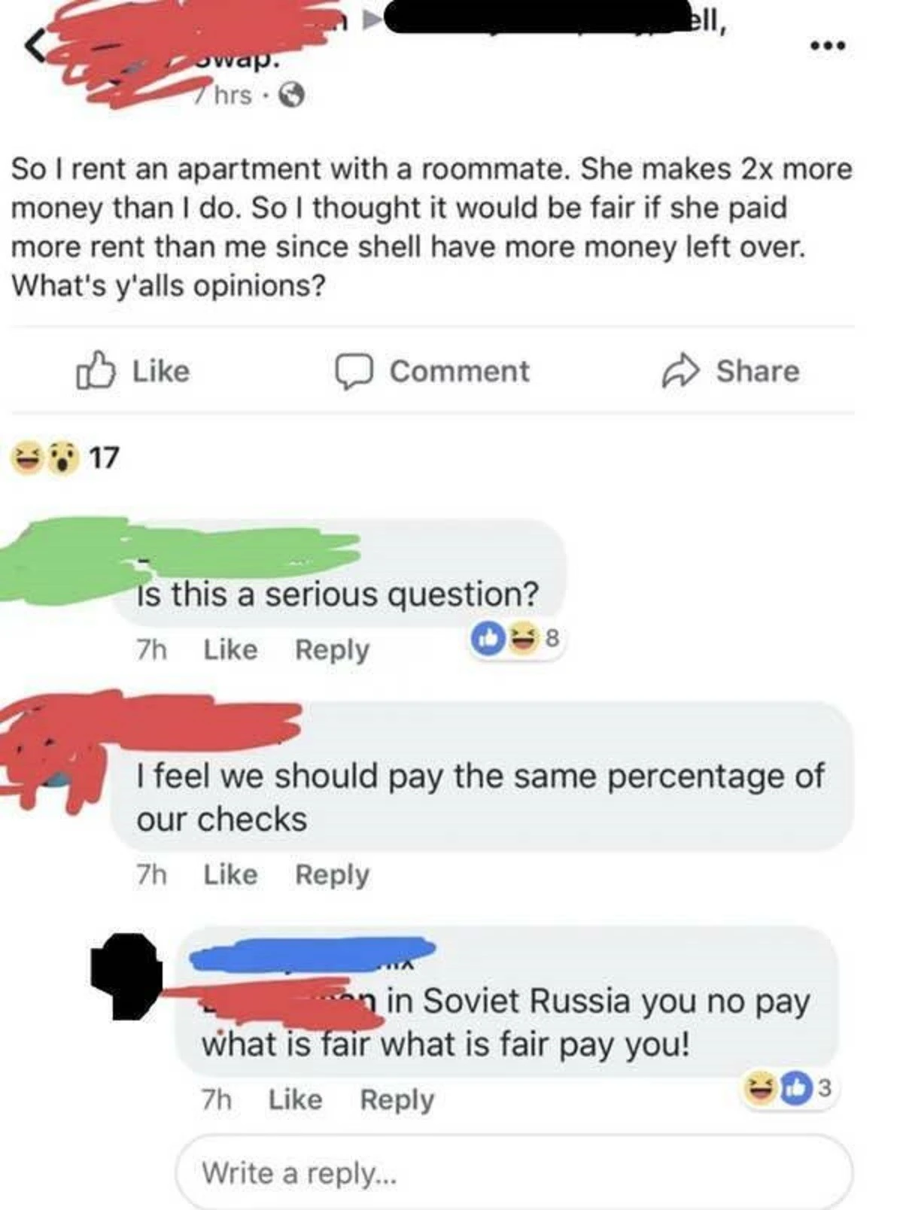Tap the back arrow at top left
903x1210 pixels.
[x=34, y=47]
